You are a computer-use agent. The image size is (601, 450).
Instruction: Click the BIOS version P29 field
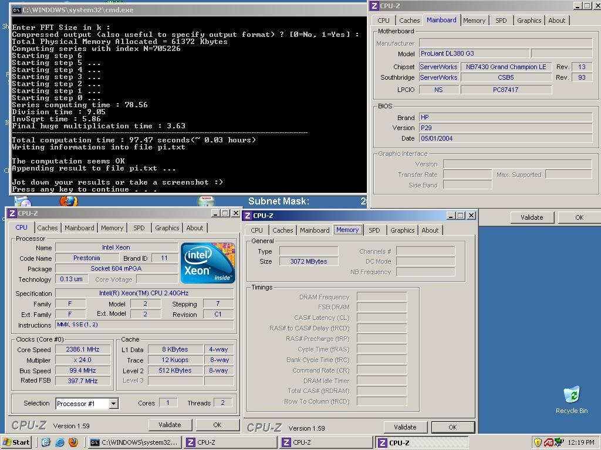coord(505,128)
